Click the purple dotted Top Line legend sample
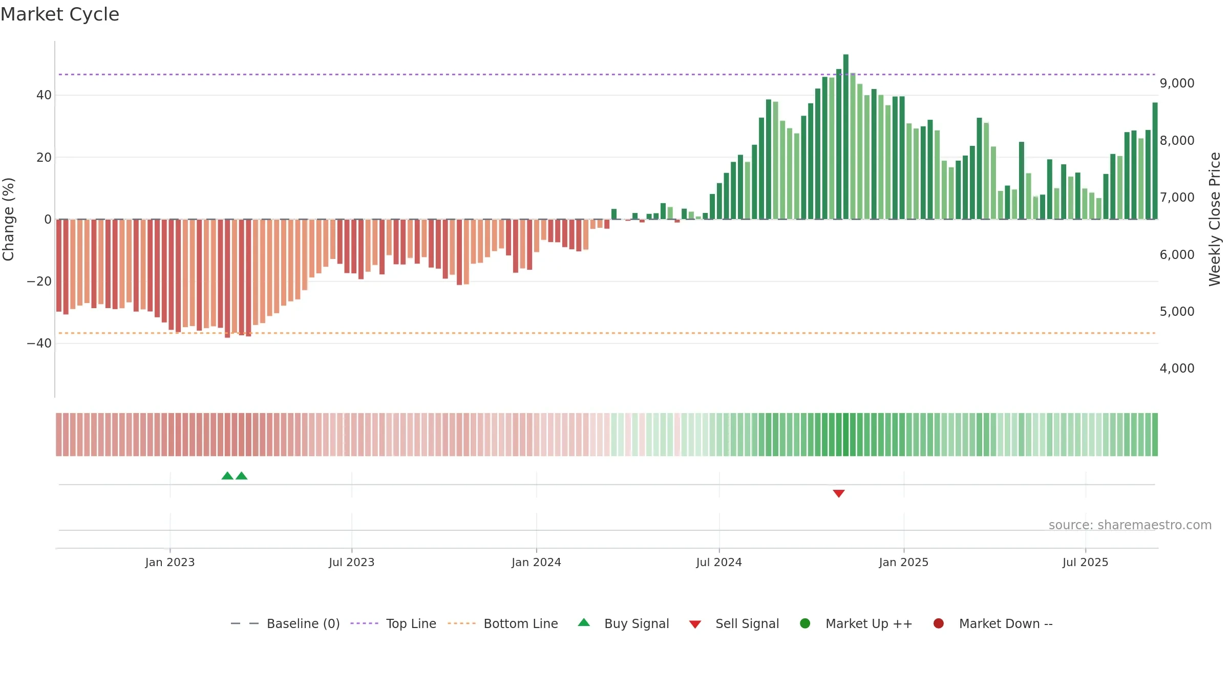Image resolution: width=1229 pixels, height=691 pixels. (x=364, y=623)
